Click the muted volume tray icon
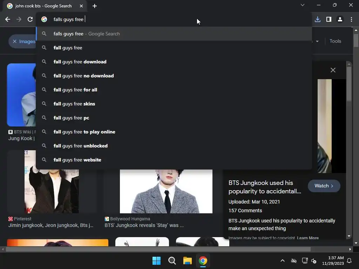Image resolution: width=359 pixels, height=269 pixels. tap(314, 261)
